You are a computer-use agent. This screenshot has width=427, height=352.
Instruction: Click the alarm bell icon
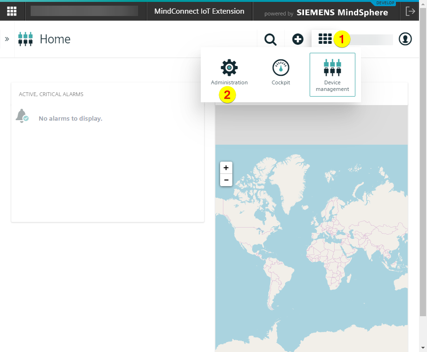[x=22, y=115]
